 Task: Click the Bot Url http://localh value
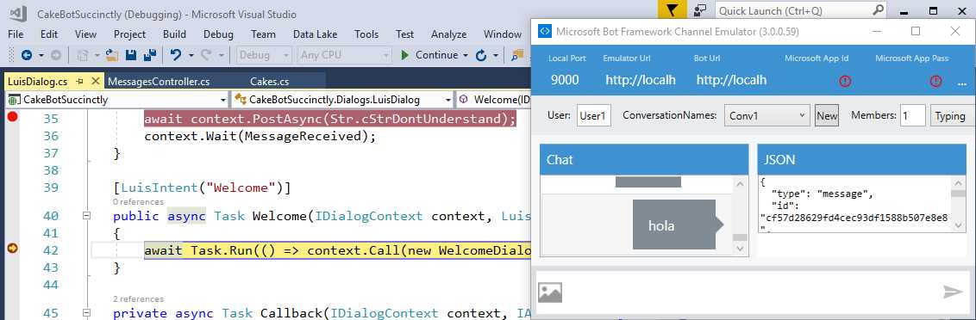point(731,80)
